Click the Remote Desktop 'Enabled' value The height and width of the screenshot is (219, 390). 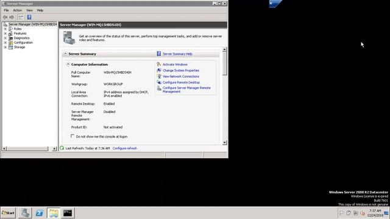point(109,104)
